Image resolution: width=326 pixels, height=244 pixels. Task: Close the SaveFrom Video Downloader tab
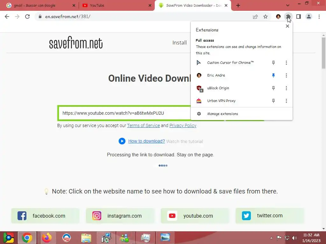tap(226, 5)
